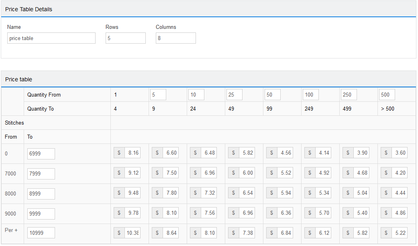Click the dollar icon beside the 9.78 price
This screenshot has height=246, width=418.
tap(119, 213)
